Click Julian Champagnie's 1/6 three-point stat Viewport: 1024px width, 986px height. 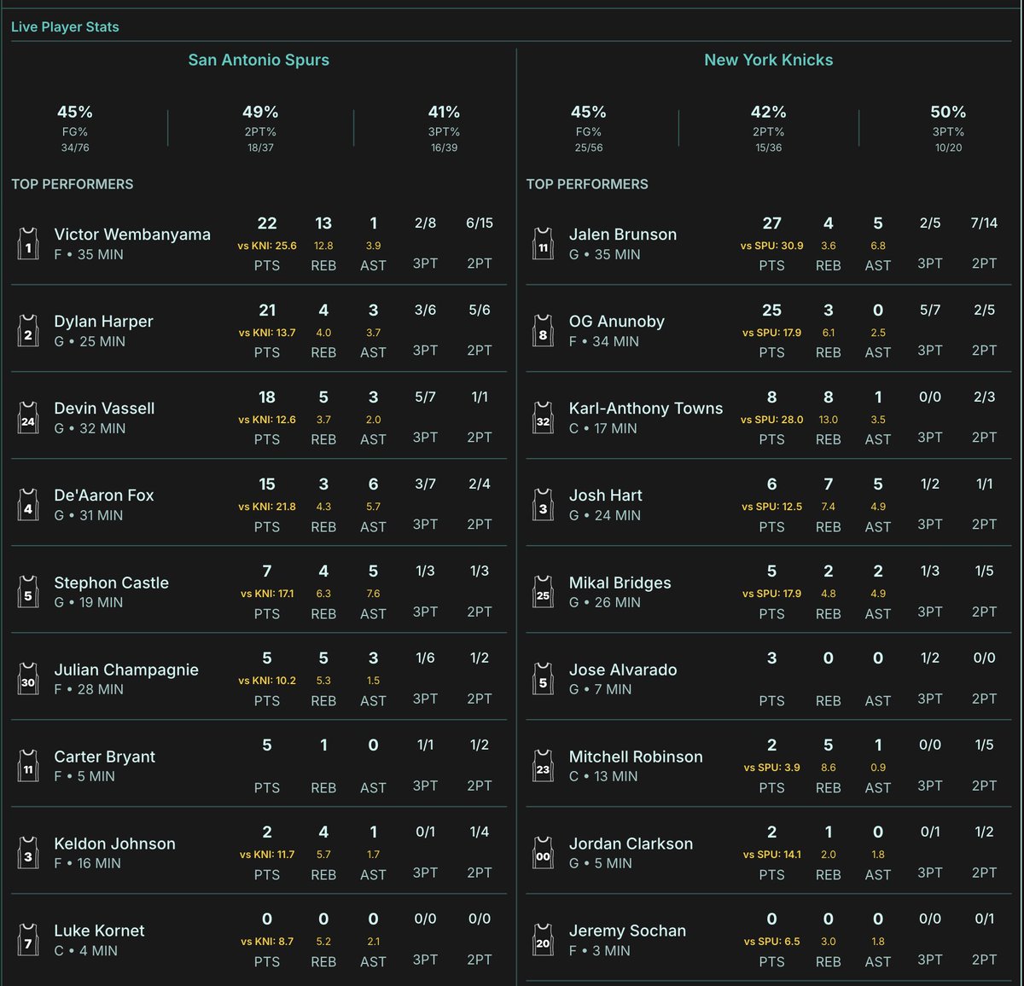(425, 658)
